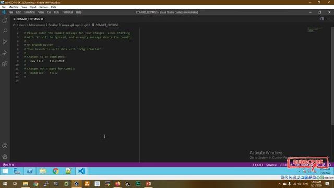334x188 pixels.
Task: Open PowerPoint from the host taskbar
Action: pos(148,184)
